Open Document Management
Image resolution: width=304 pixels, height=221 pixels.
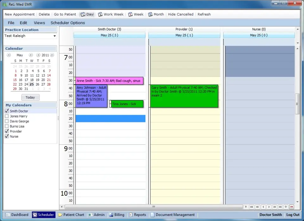point(173,214)
